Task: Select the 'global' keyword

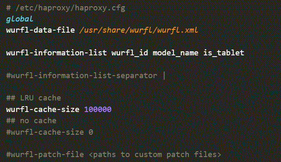Action: coord(20,19)
